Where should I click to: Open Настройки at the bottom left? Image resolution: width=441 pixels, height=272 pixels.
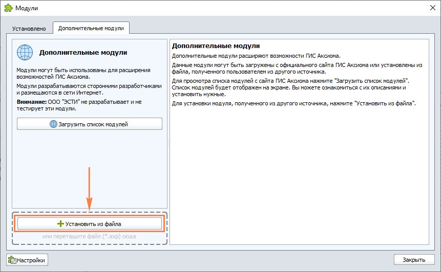pyautogui.click(x=27, y=260)
